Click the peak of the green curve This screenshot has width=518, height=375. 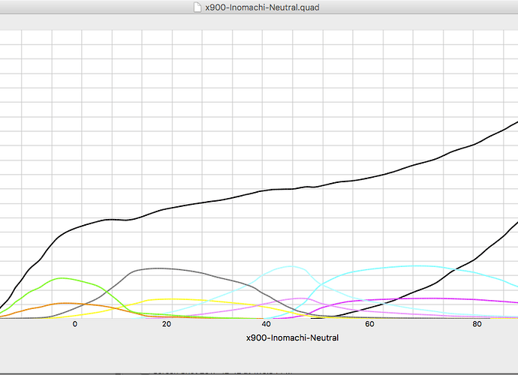click(62, 277)
